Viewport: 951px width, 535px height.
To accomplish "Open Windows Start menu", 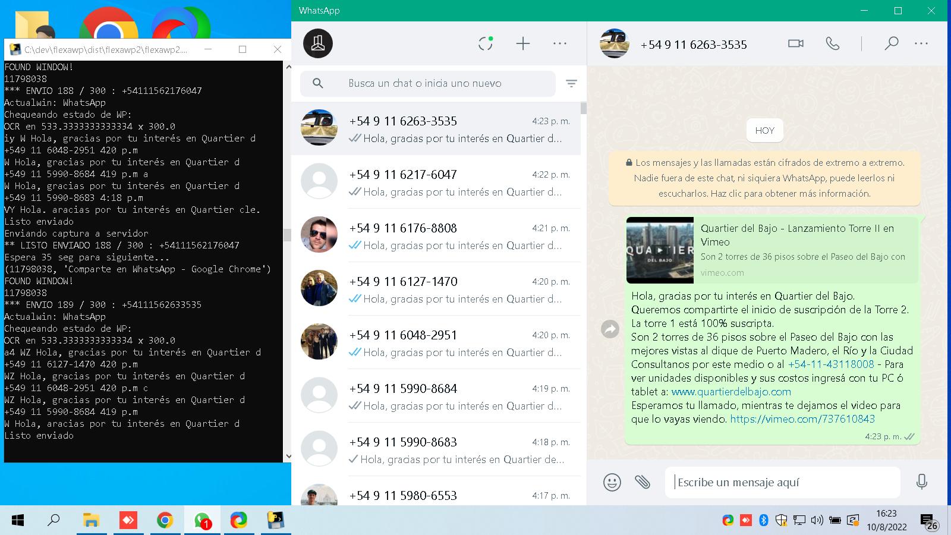I will pyautogui.click(x=18, y=521).
